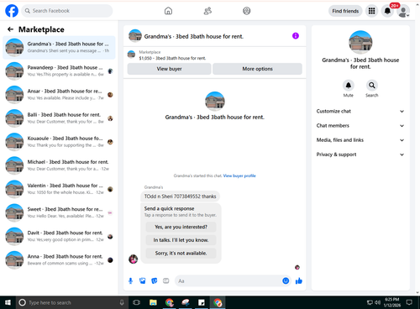Open Valentin conversation

[x=59, y=189]
